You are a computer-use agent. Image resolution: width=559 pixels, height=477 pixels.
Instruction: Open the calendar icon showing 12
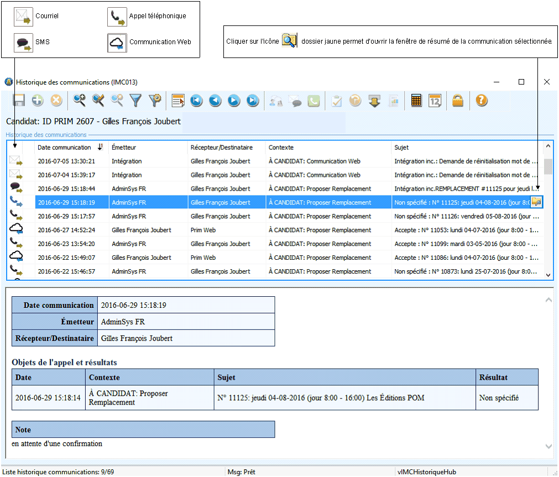point(435,101)
